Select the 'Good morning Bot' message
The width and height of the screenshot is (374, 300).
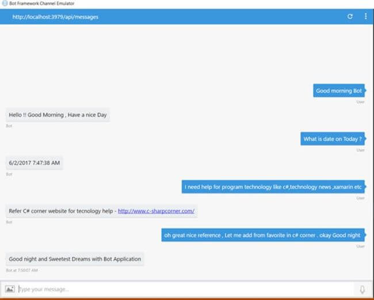339,91
